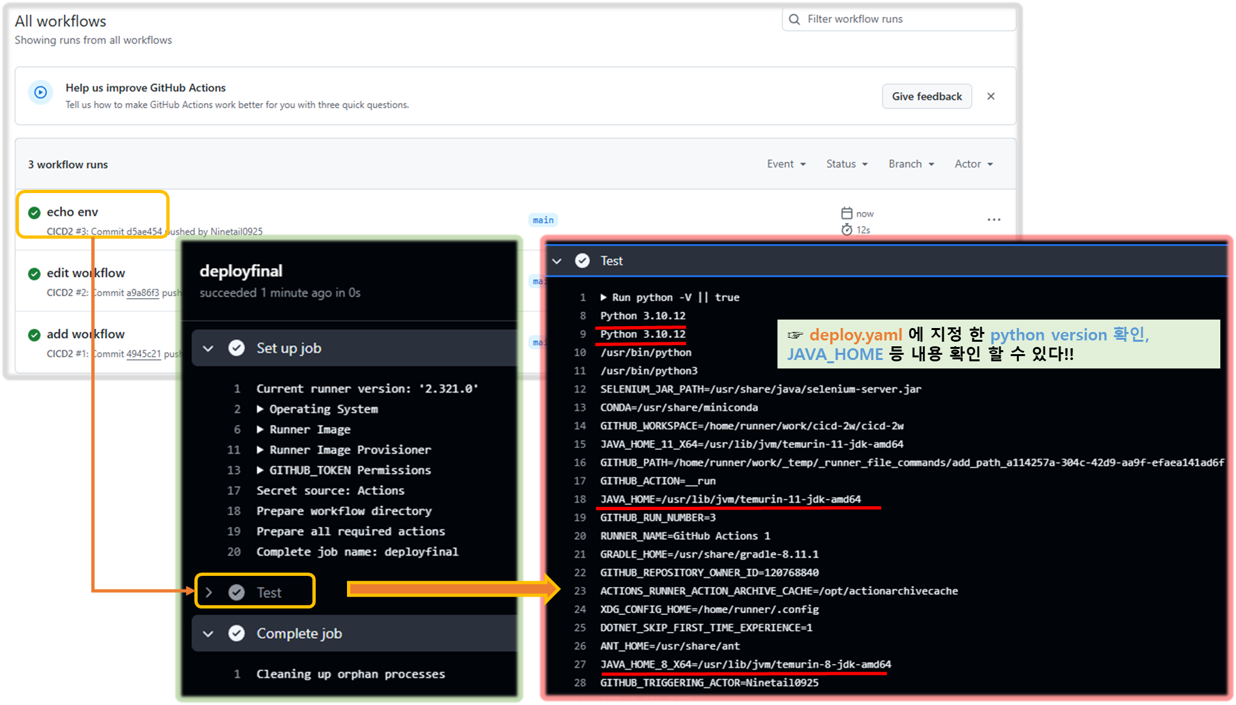Click the calendar icon next to now
This screenshot has width=1236, height=705.
coord(847,213)
